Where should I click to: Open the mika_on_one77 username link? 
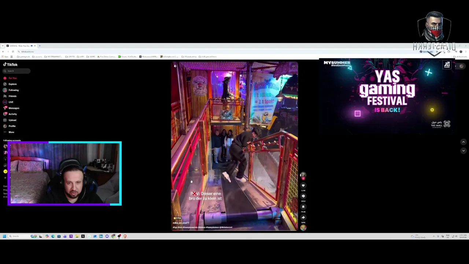(x=181, y=223)
